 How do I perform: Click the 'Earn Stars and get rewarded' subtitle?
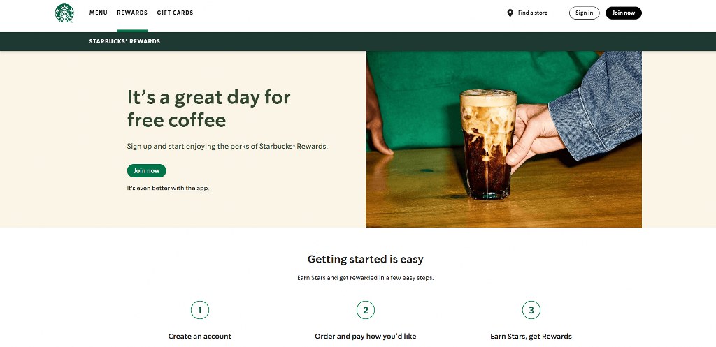[365, 277]
